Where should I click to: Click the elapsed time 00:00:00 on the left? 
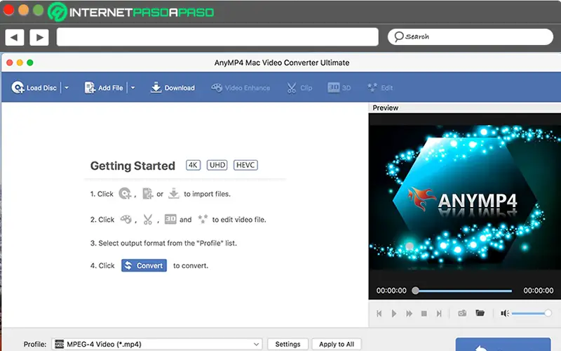coord(391,291)
